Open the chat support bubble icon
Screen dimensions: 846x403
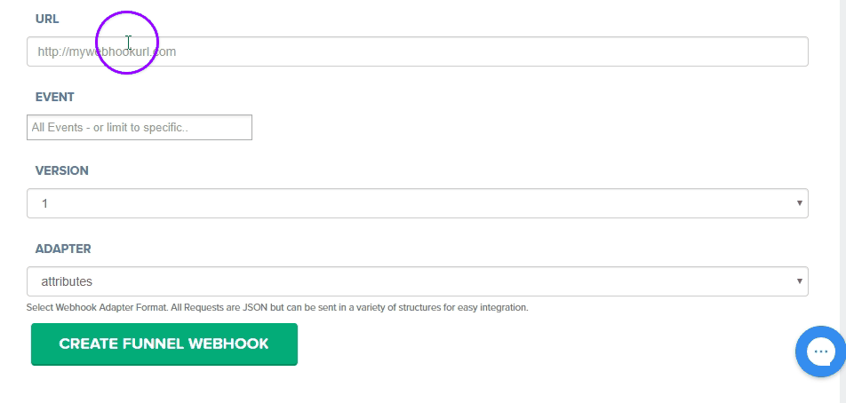pos(819,352)
